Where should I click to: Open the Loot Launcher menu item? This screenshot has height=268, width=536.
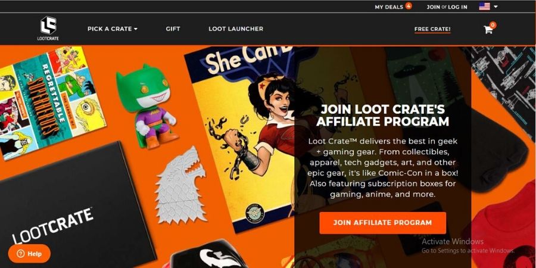(x=236, y=29)
